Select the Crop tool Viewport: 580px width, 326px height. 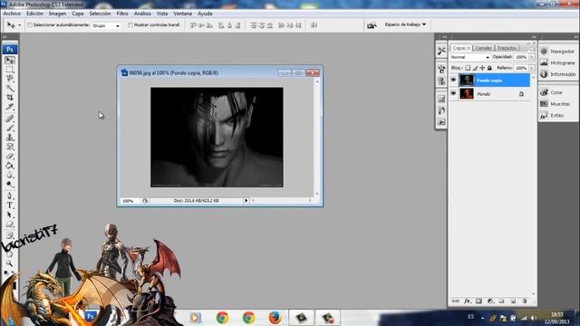coord(10,98)
